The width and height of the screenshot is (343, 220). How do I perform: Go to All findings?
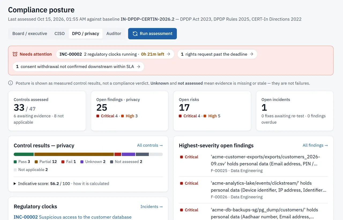pos(315,145)
